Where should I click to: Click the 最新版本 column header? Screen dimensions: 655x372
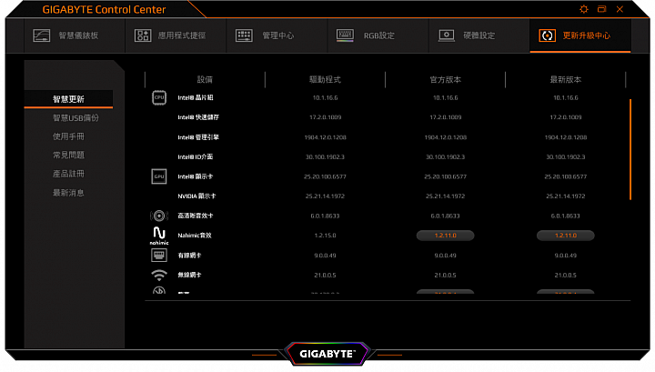click(x=566, y=79)
